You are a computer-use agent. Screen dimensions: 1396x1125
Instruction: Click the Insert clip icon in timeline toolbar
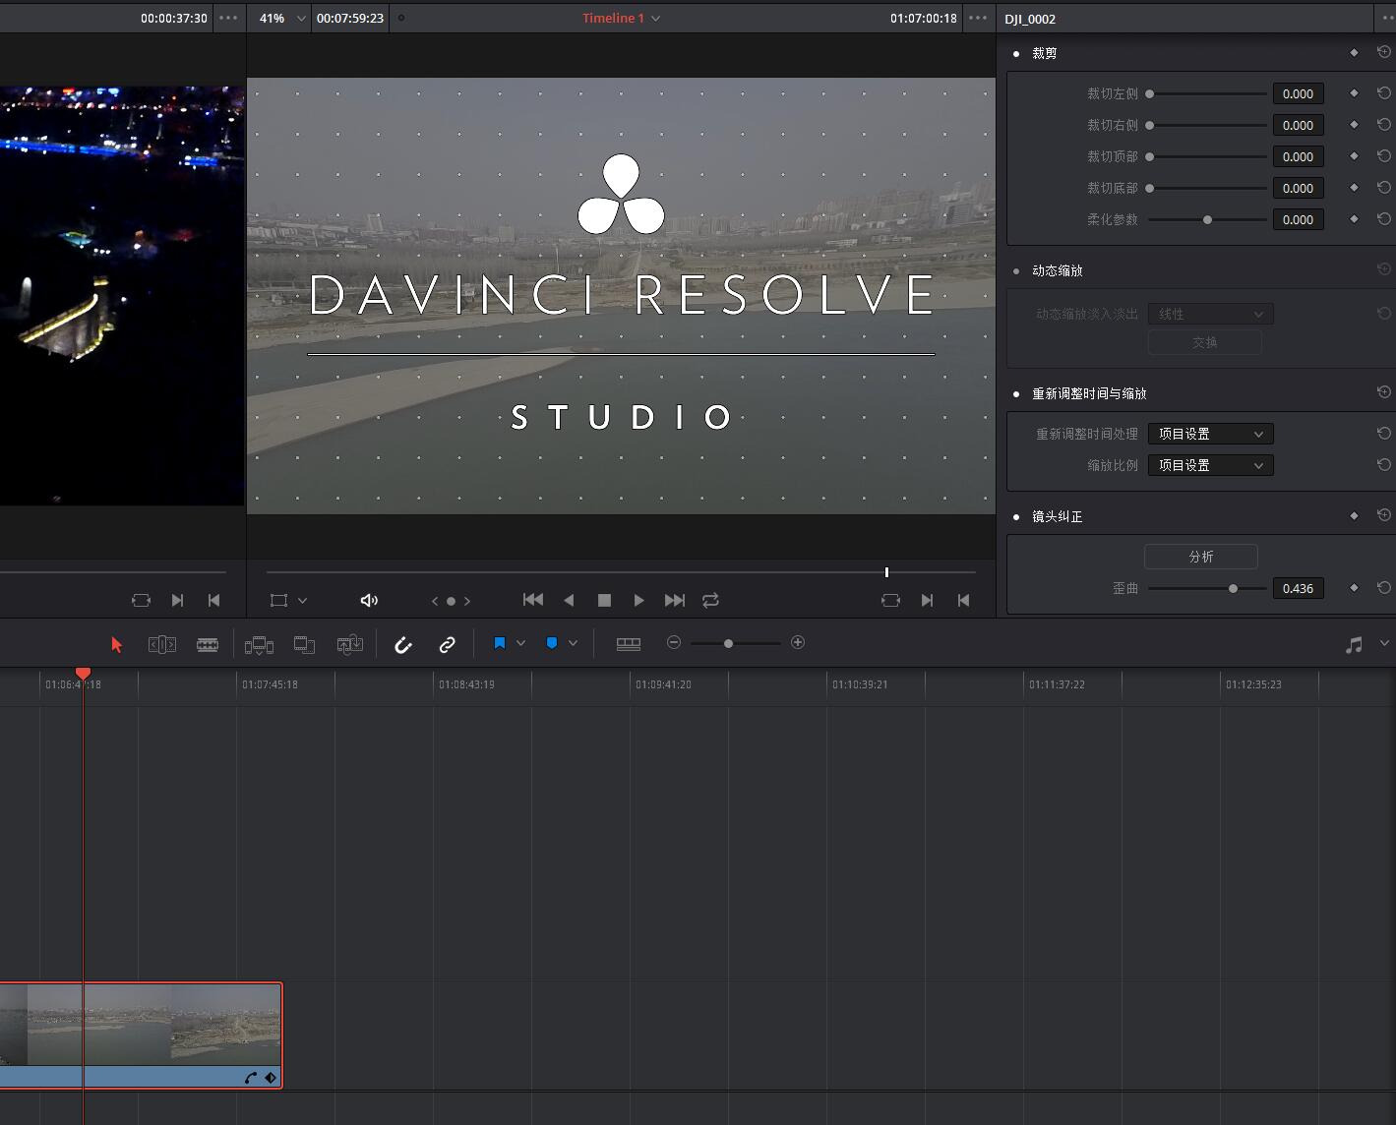pyautogui.click(x=259, y=644)
